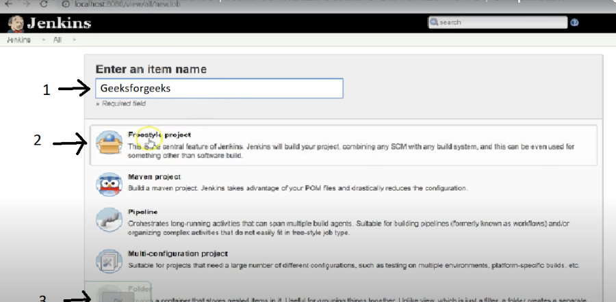Choose the Pipeline title
This screenshot has width=616, height=302.
tap(142, 212)
